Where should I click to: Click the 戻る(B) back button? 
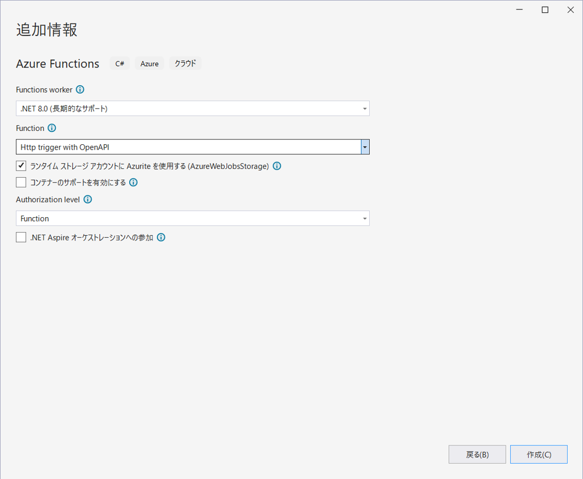pyautogui.click(x=477, y=455)
